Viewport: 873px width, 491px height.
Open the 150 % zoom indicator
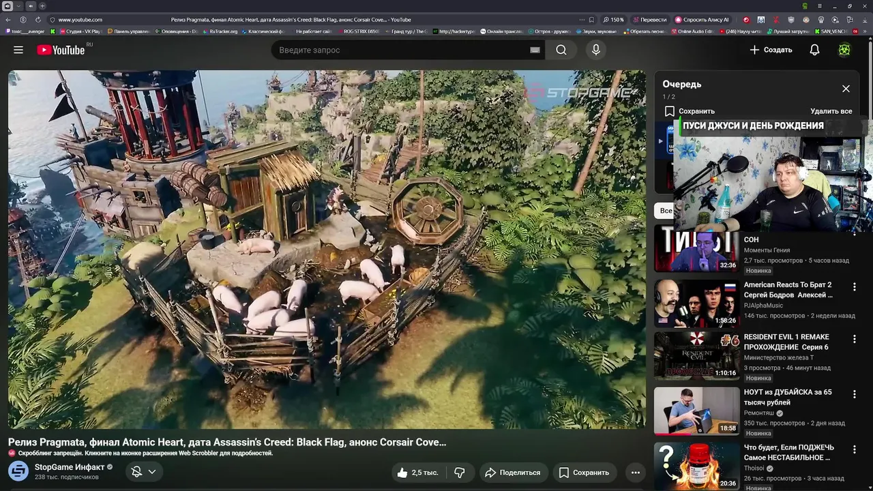613,20
